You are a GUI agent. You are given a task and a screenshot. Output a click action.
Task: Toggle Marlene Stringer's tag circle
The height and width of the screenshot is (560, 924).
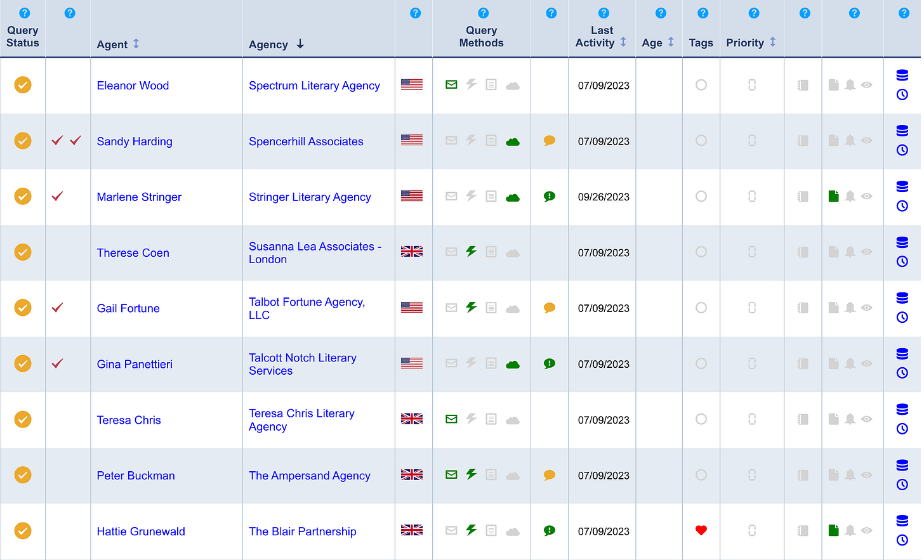(701, 196)
